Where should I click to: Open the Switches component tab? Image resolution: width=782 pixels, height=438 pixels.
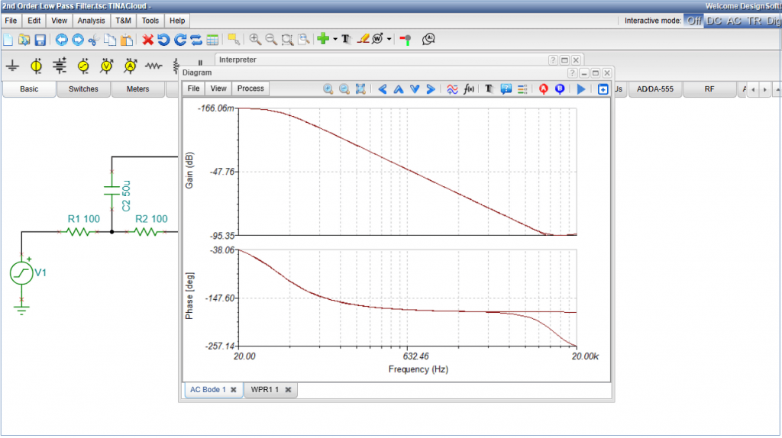pos(83,89)
